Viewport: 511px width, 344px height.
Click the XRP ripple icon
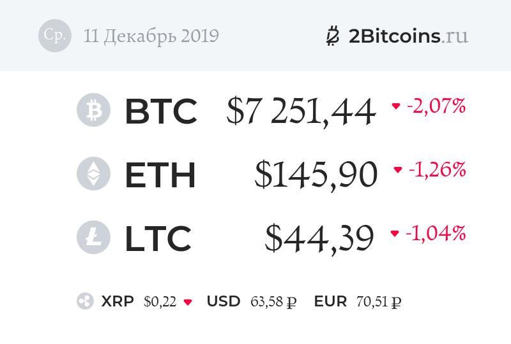tap(85, 301)
